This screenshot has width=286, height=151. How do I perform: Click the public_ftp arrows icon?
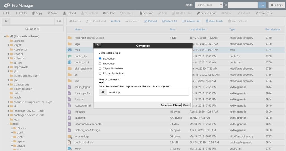70,56
